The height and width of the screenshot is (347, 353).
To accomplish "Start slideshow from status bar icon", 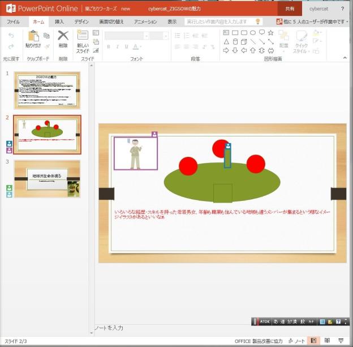I will click(341, 341).
